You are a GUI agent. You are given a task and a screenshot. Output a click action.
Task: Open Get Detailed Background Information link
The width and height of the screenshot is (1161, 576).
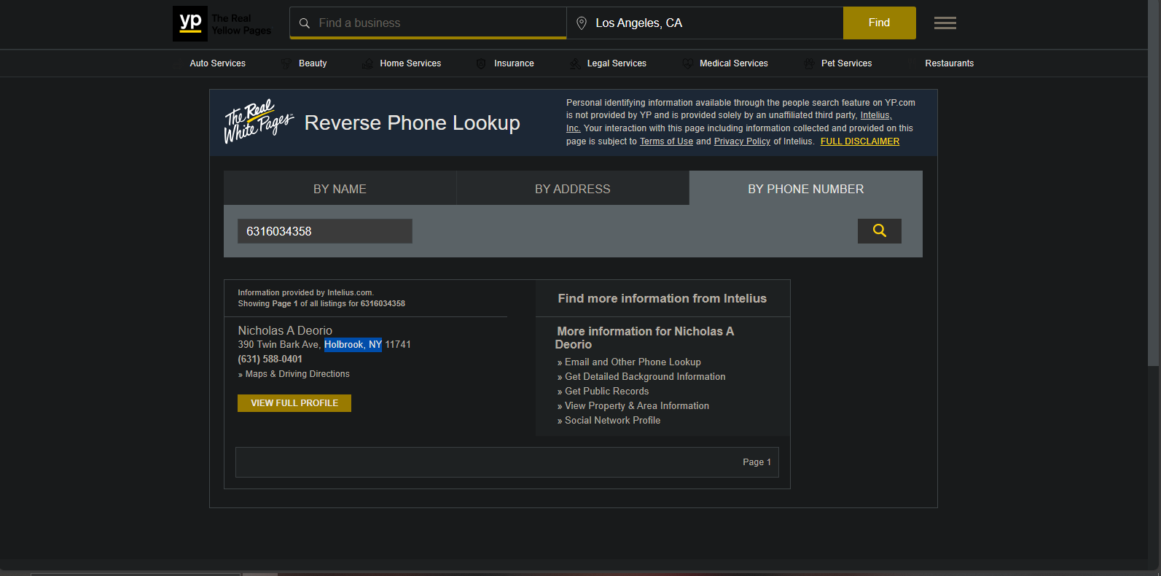click(x=645, y=376)
